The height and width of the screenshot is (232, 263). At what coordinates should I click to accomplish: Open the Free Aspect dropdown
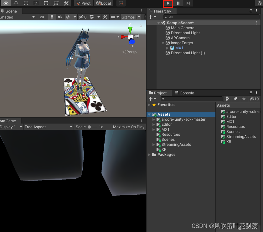pos(48,127)
